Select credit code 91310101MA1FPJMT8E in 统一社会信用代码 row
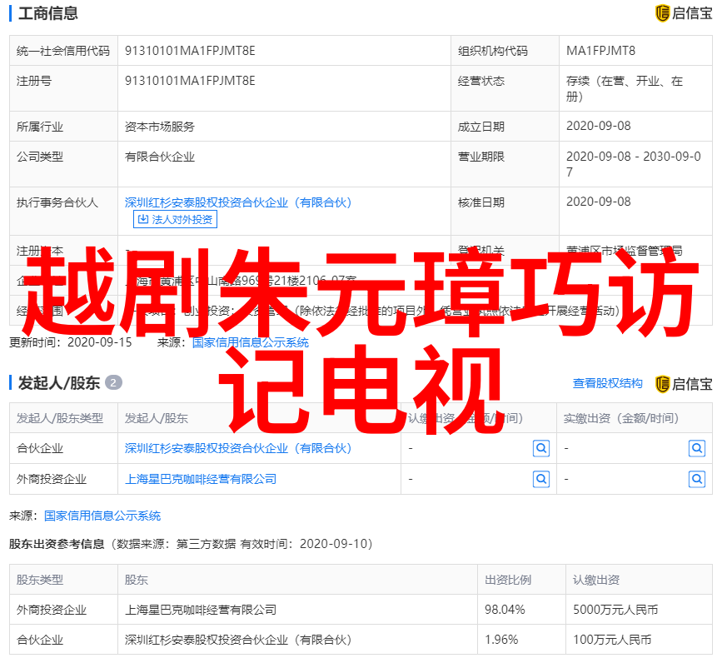This screenshot has width=722, height=658. point(190,51)
